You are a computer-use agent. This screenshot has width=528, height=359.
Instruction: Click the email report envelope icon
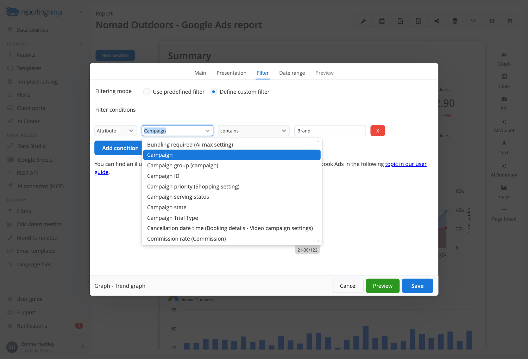point(473,21)
